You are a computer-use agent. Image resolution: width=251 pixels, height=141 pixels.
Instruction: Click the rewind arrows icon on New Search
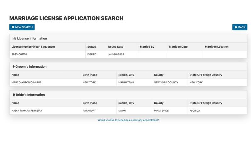(x=13, y=27)
